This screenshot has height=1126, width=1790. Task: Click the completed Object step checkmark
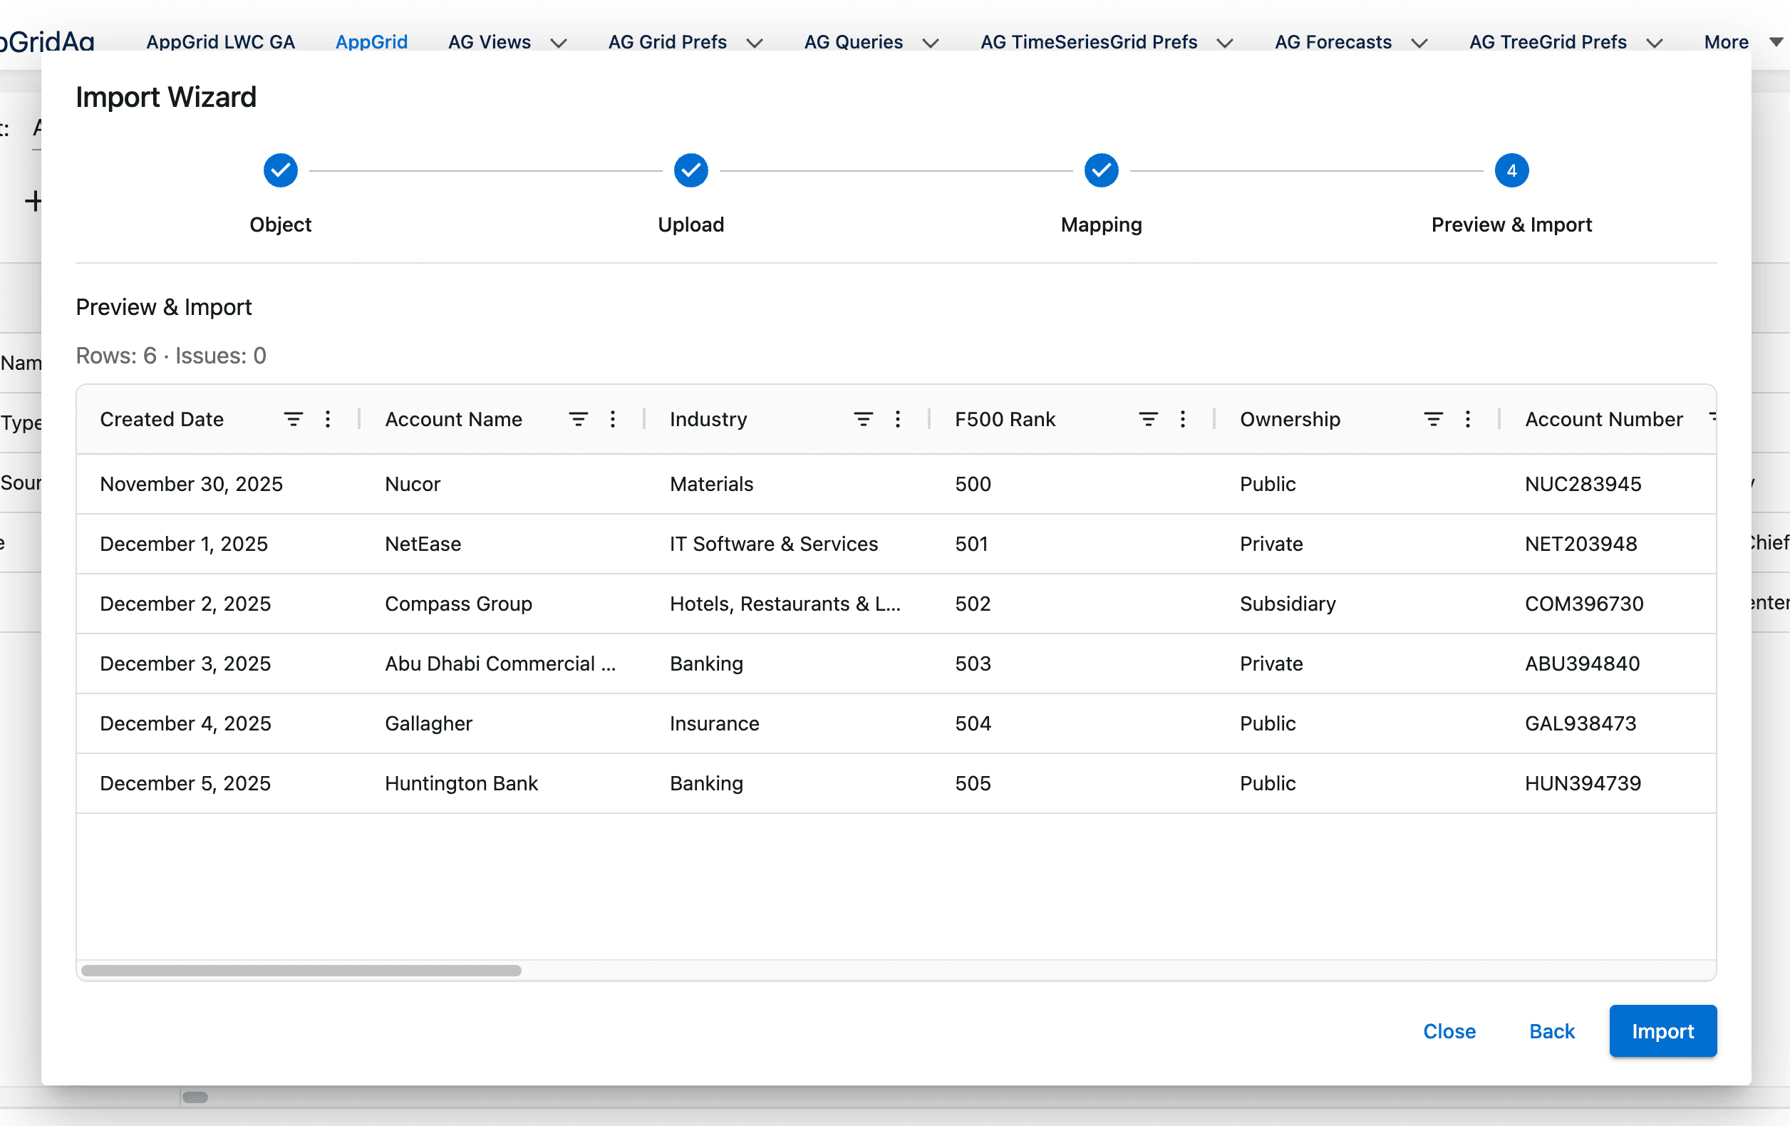pos(280,171)
